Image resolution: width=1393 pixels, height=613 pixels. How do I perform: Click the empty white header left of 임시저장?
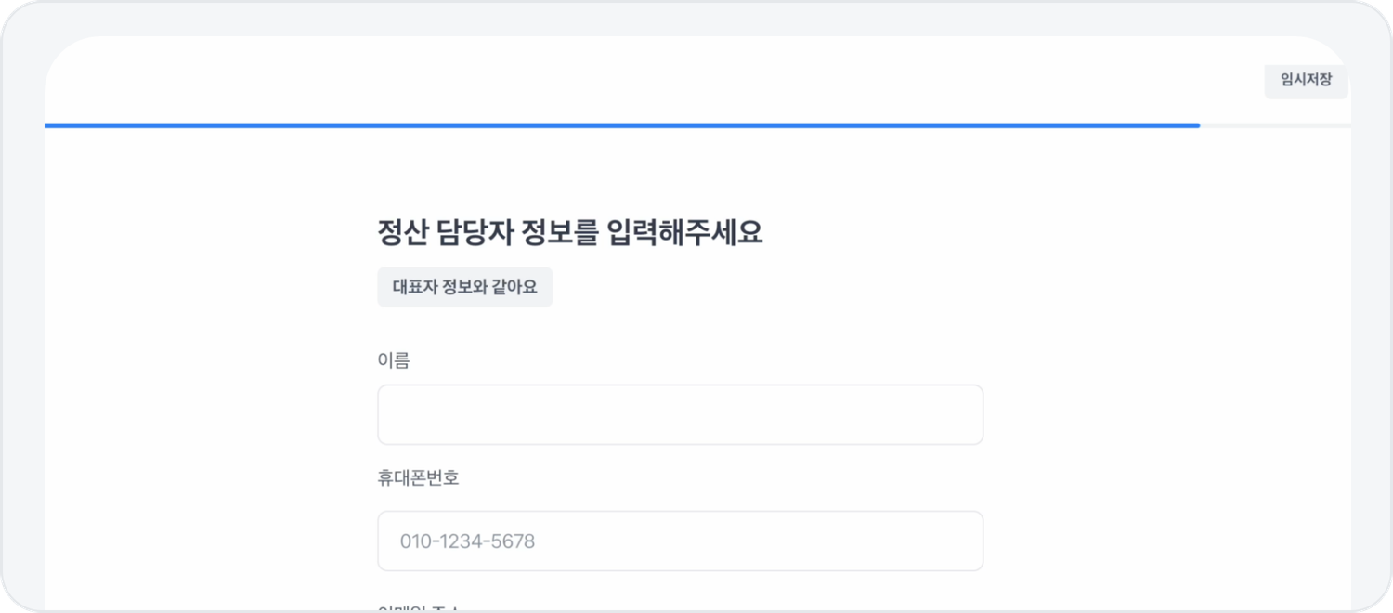(650, 80)
